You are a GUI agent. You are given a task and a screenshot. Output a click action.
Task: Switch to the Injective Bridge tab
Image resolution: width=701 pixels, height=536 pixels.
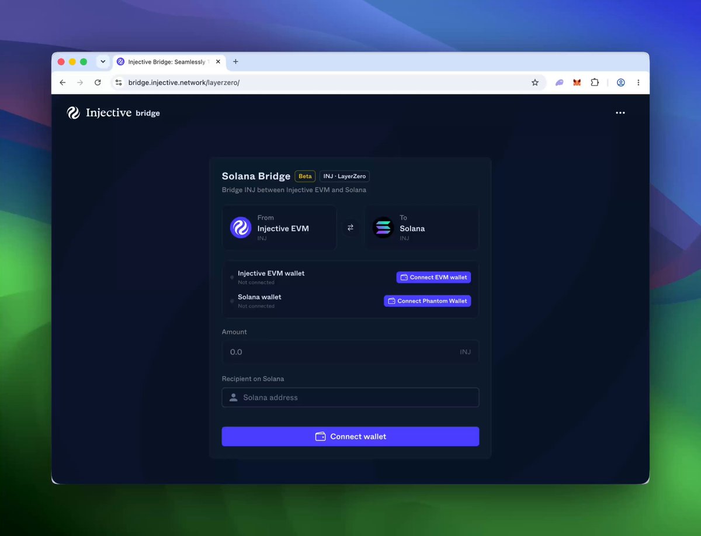[169, 61]
